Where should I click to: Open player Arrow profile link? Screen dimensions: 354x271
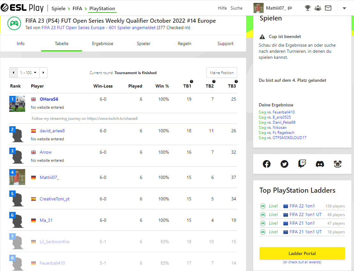point(46,152)
